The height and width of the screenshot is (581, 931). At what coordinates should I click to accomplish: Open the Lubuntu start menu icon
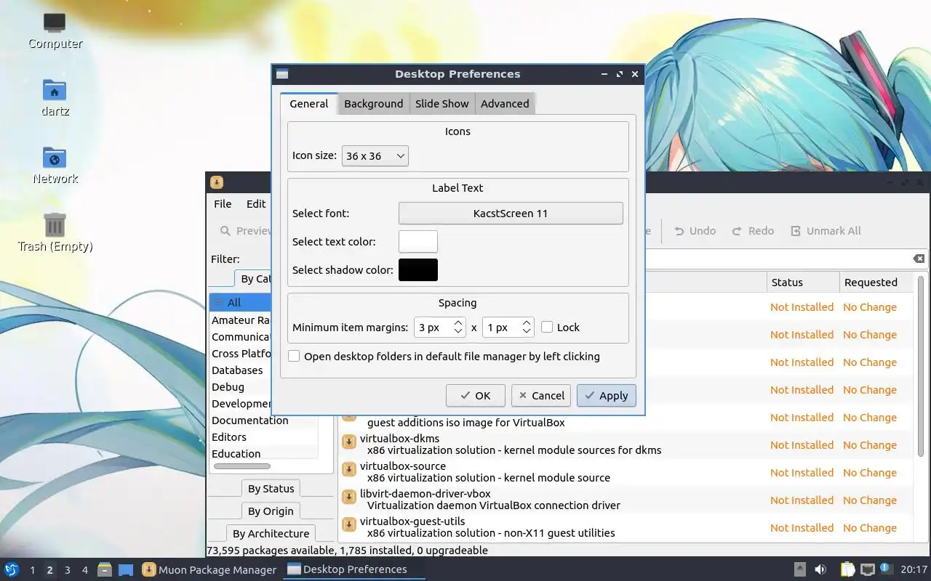[x=11, y=569]
